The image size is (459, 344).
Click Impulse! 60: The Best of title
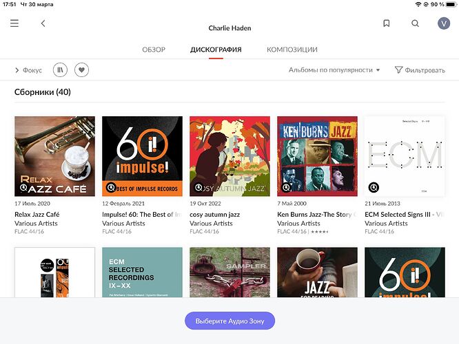pos(142,214)
